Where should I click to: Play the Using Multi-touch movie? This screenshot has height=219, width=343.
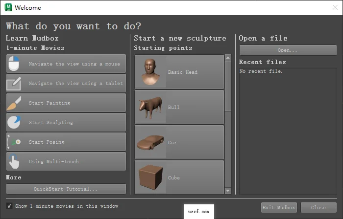point(66,161)
